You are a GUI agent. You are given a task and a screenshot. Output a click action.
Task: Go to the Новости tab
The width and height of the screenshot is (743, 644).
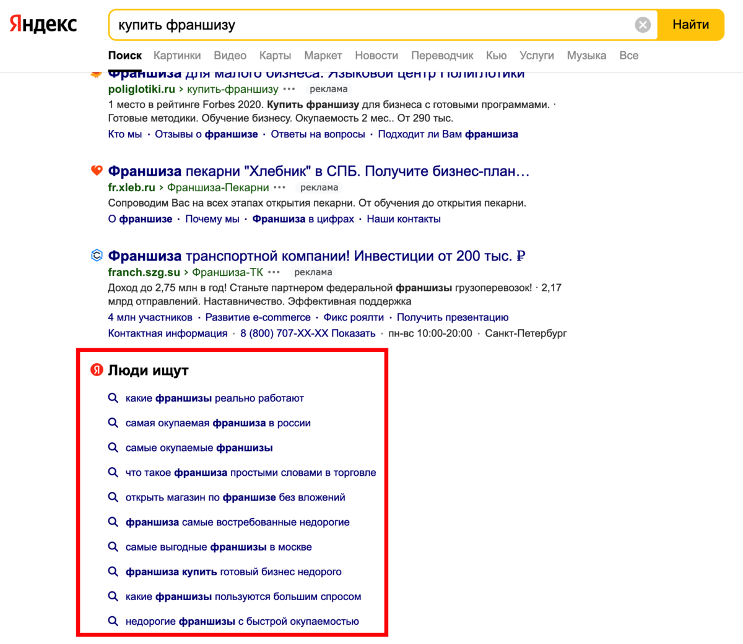point(376,56)
